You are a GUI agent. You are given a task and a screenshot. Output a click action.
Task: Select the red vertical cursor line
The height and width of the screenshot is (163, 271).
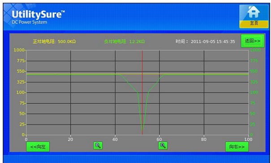[x=142, y=93]
